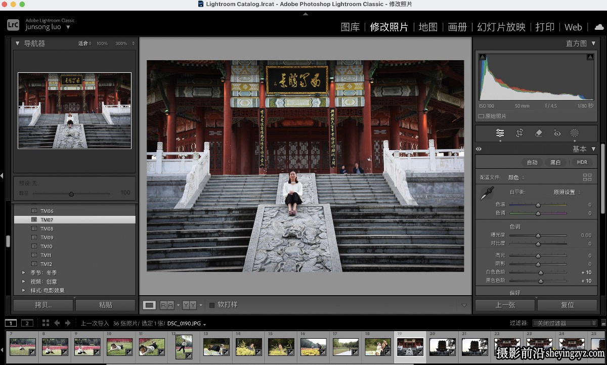This screenshot has width=607, height=365.
Task: Collapse the 导航器 navigator panel
Action: click(x=17, y=43)
